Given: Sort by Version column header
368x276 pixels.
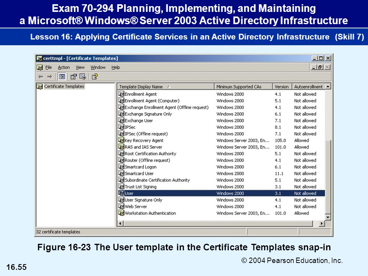Looking at the screenshot, I should pyautogui.click(x=282, y=87).
